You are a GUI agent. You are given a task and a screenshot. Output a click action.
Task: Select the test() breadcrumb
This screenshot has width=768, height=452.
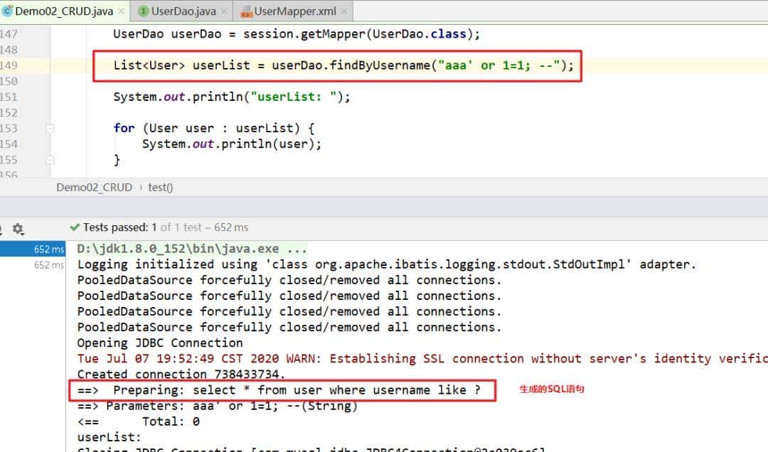tap(160, 188)
